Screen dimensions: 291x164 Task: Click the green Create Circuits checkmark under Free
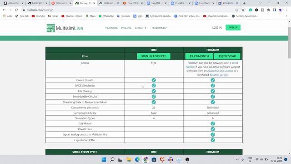click(x=154, y=80)
